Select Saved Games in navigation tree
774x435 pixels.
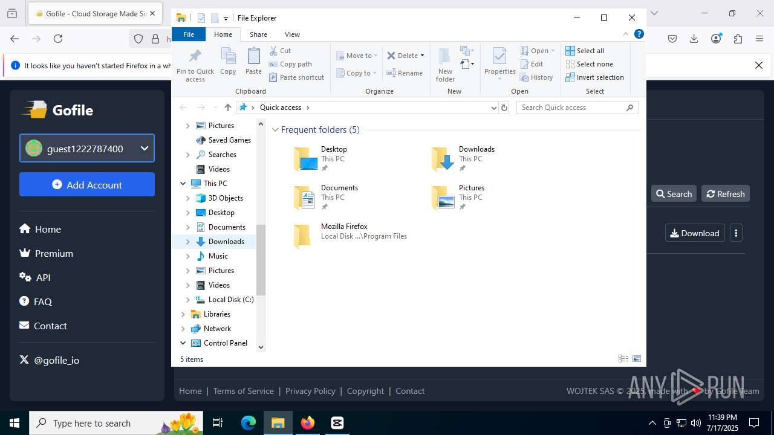pos(229,140)
